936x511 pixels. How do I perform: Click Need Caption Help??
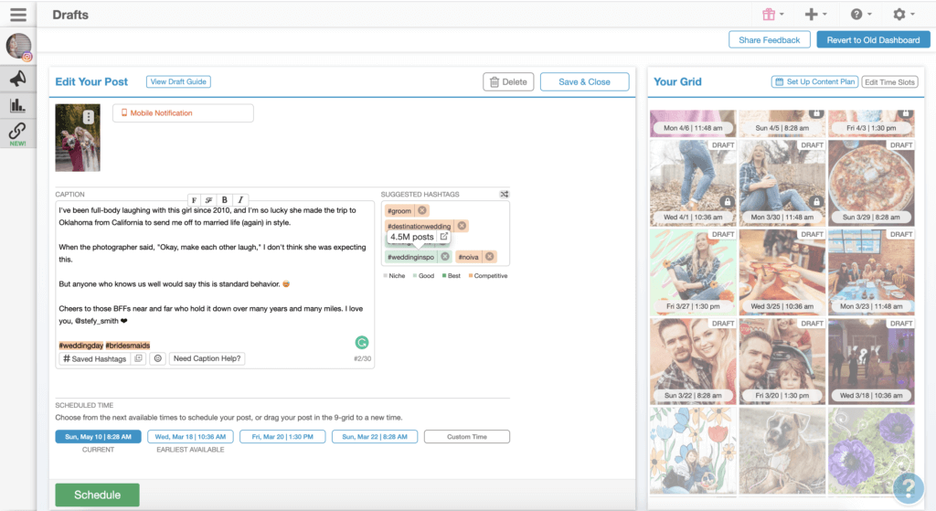[x=207, y=358]
